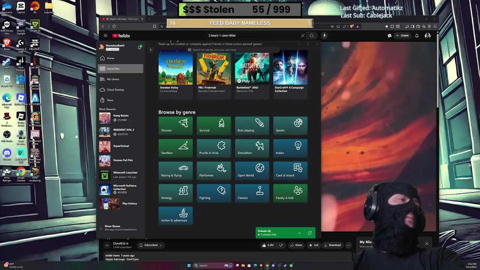Viewport: 480px width, 270px height.
Task: Open more actions under the video
Action: 348,245
